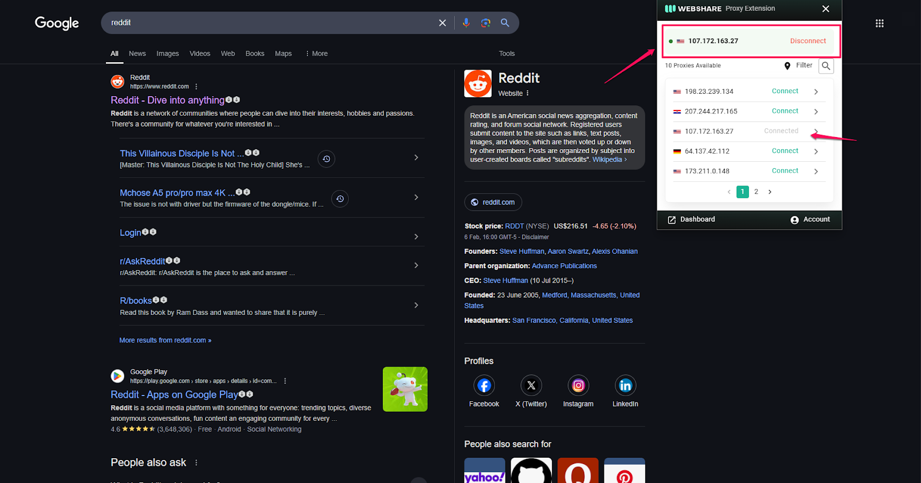
Task: Clear the search box text
Action: 442,23
